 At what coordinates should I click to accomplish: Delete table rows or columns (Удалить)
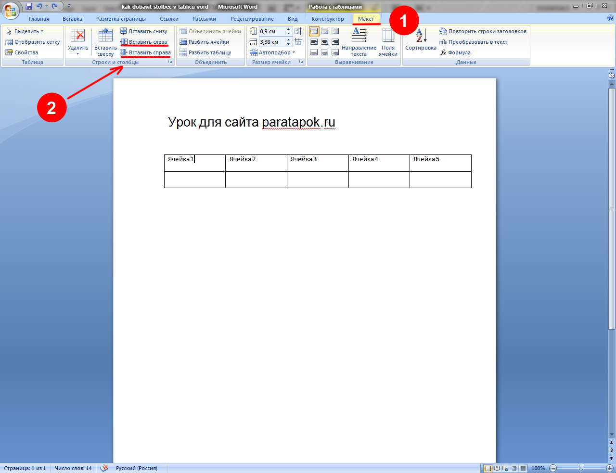(x=78, y=42)
